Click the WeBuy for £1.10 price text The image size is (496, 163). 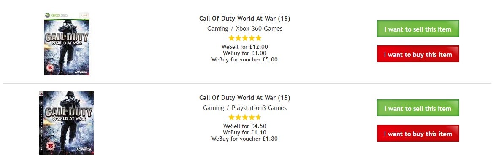pyautogui.click(x=244, y=132)
